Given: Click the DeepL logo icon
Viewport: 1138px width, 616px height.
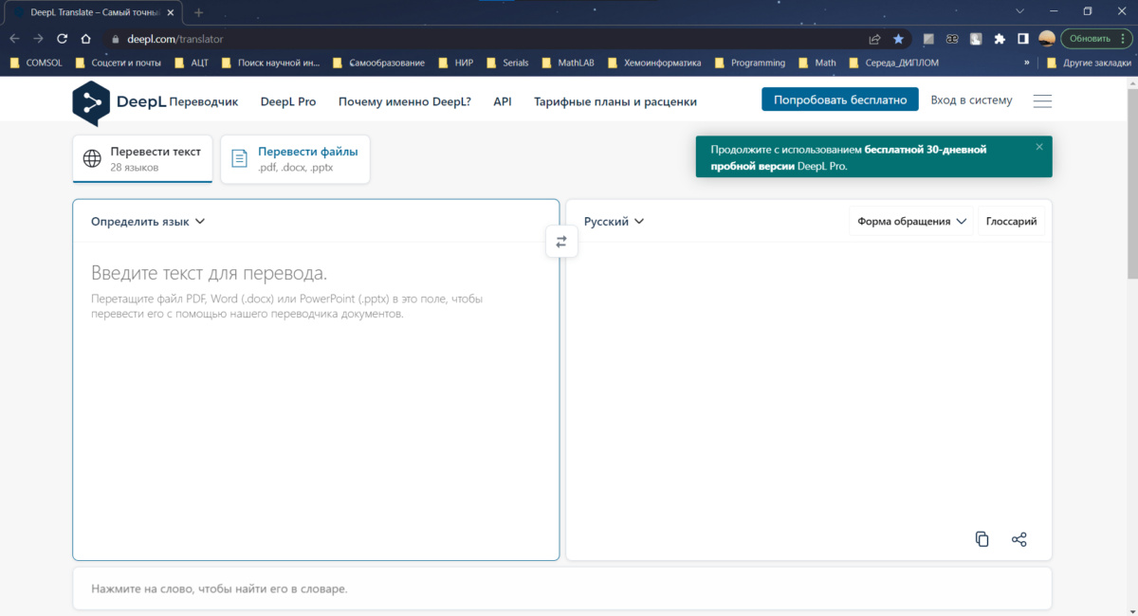Looking at the screenshot, I should point(91,102).
